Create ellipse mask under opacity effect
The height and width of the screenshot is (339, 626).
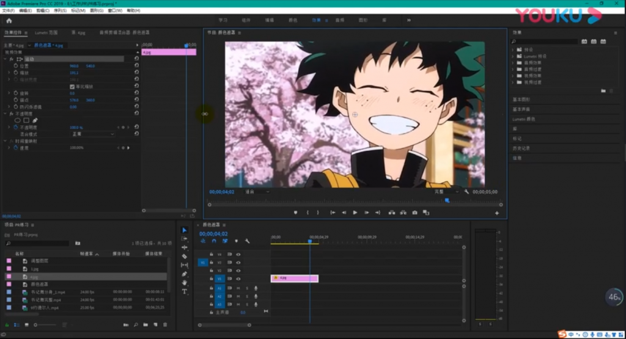point(17,120)
